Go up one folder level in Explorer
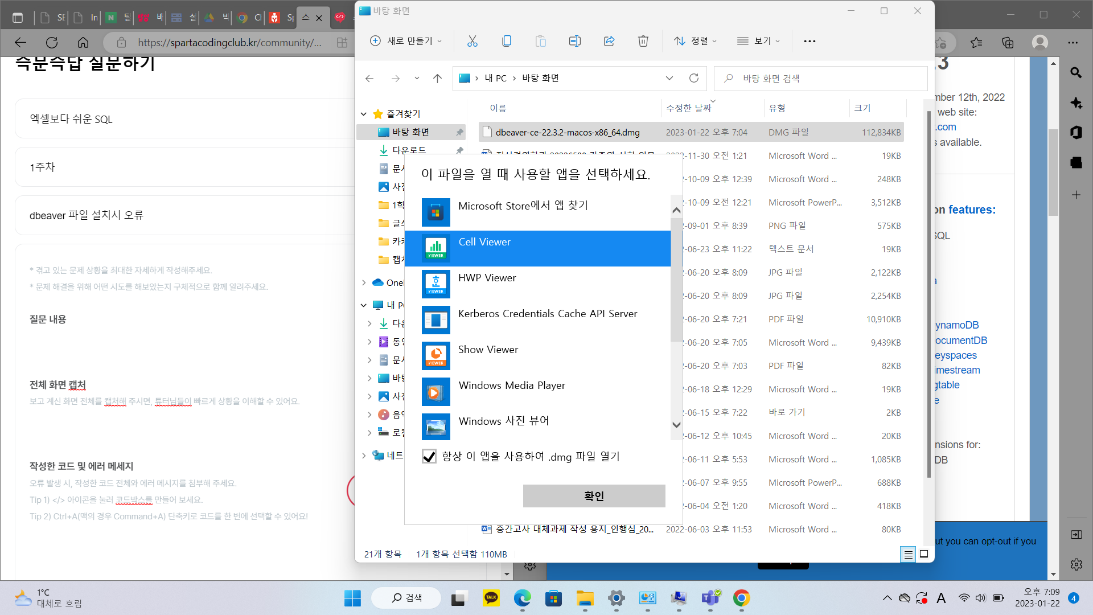1093x615 pixels. 437,79
